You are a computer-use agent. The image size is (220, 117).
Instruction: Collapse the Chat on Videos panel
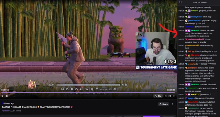click(x=181, y=2)
